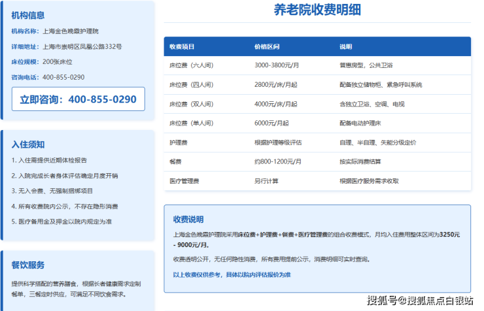Click the 咨询电话 400-855-0290 line
Viewport: 484px width, 311px height.
48,77
